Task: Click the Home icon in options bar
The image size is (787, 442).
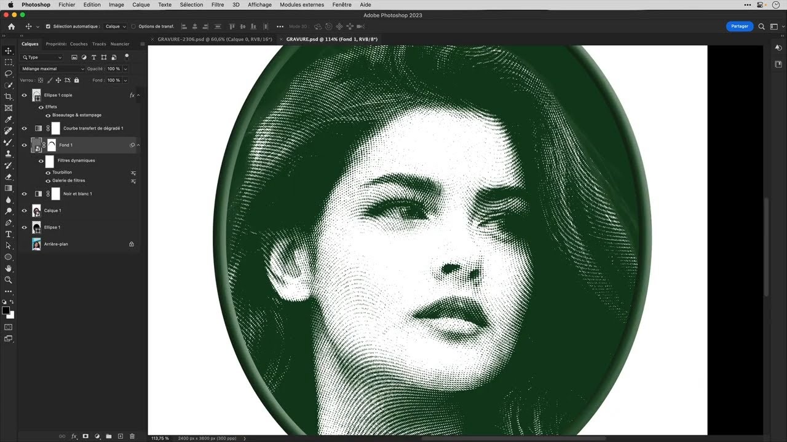Action: (x=11, y=26)
